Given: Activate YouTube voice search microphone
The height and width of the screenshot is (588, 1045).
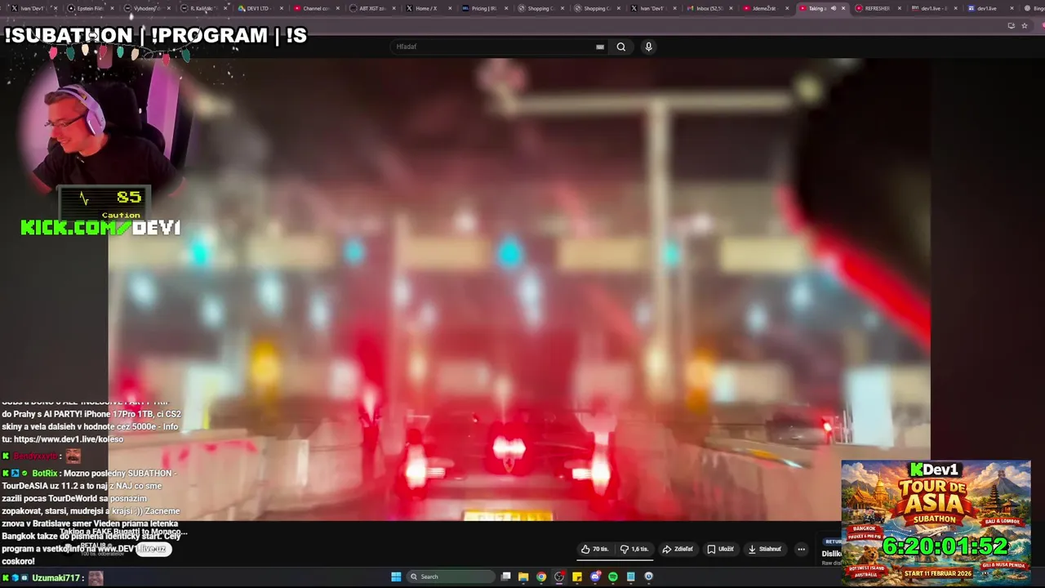Looking at the screenshot, I should tap(648, 47).
